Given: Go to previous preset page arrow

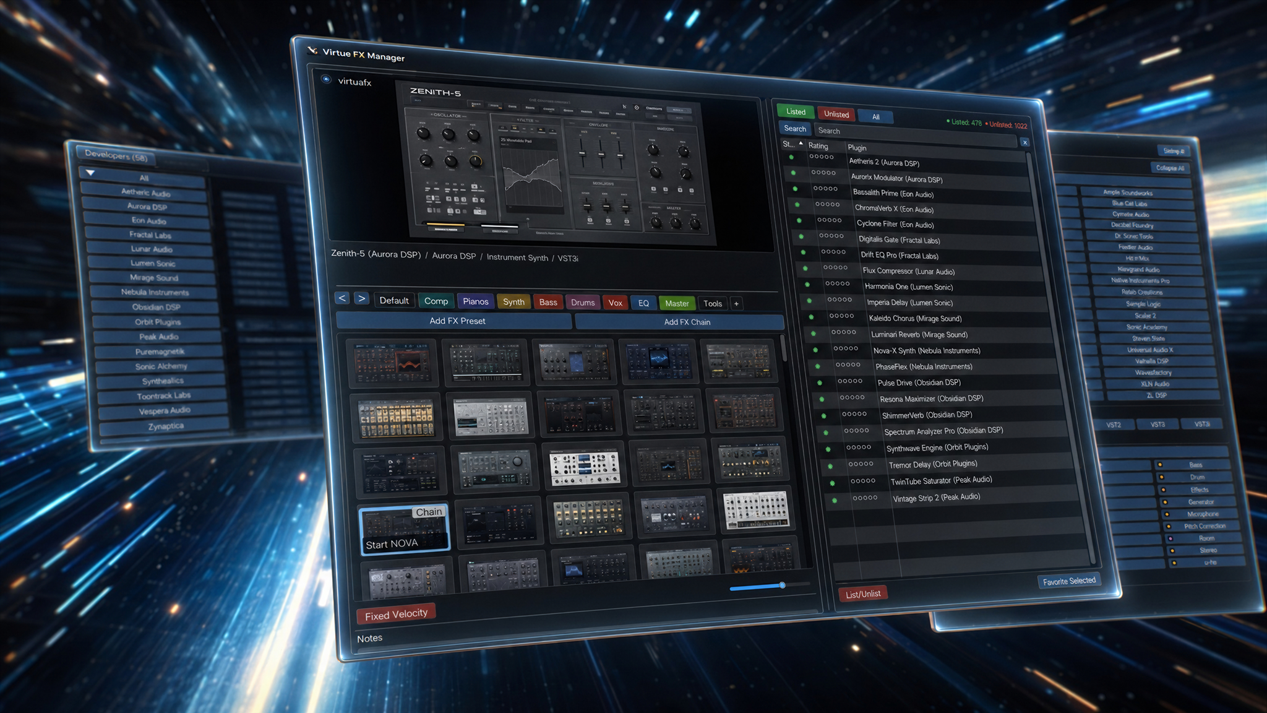Looking at the screenshot, I should [342, 298].
